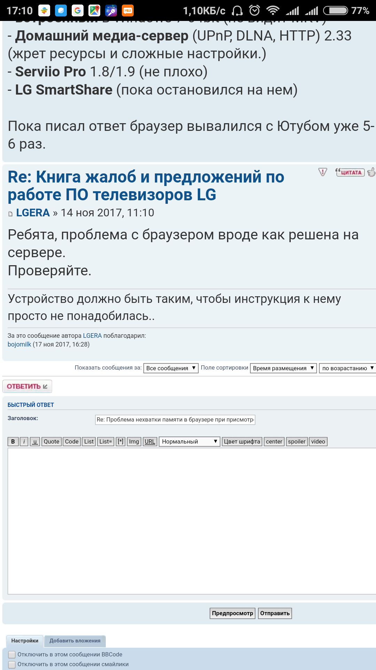Image resolution: width=376 pixels, height=670 pixels.
Task: Click the thumbs-up thank icon
Action: (x=371, y=172)
